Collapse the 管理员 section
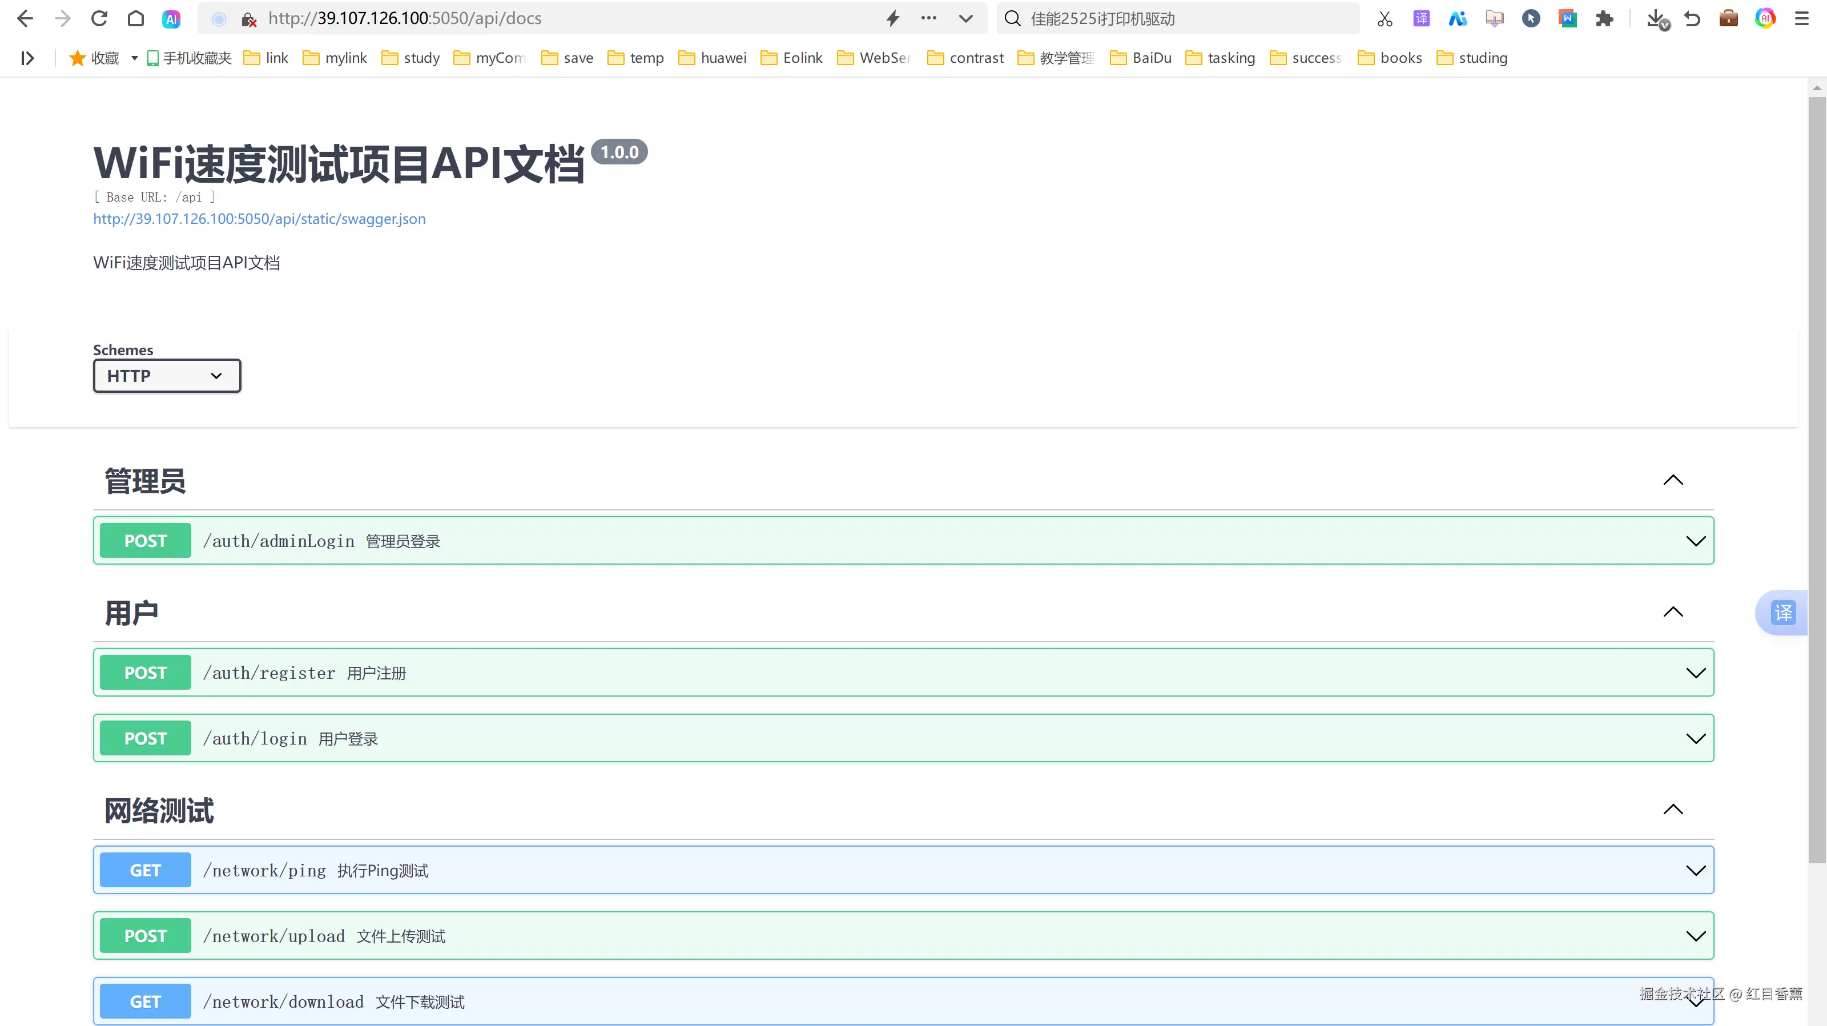 coord(1672,481)
